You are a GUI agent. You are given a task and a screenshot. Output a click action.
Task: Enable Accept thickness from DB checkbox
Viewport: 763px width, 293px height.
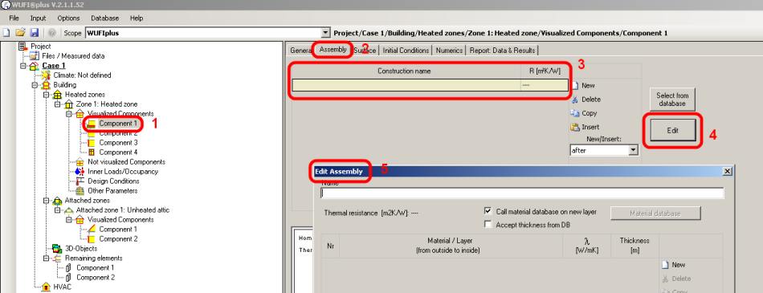click(x=488, y=225)
